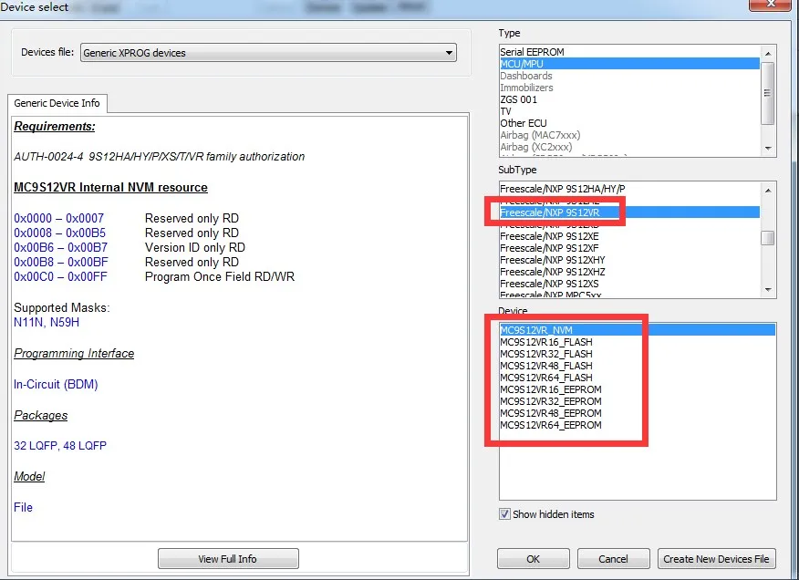Select MC9S12VR_NVM device
This screenshot has height=580, width=799.
click(638, 330)
